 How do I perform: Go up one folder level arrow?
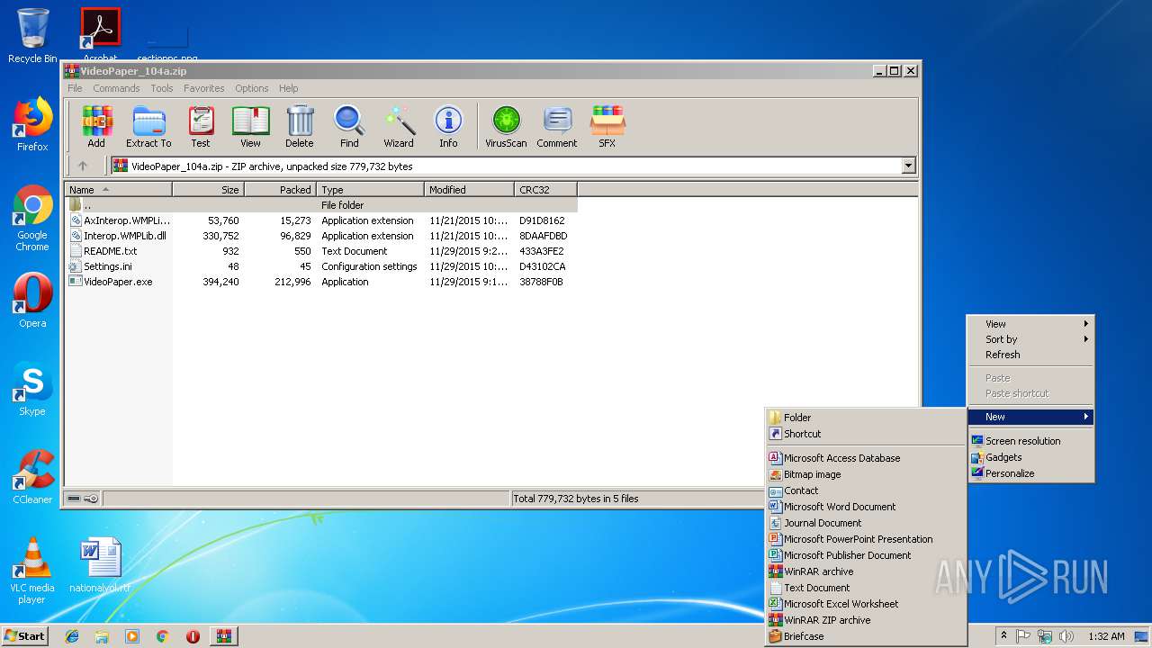pos(83,166)
